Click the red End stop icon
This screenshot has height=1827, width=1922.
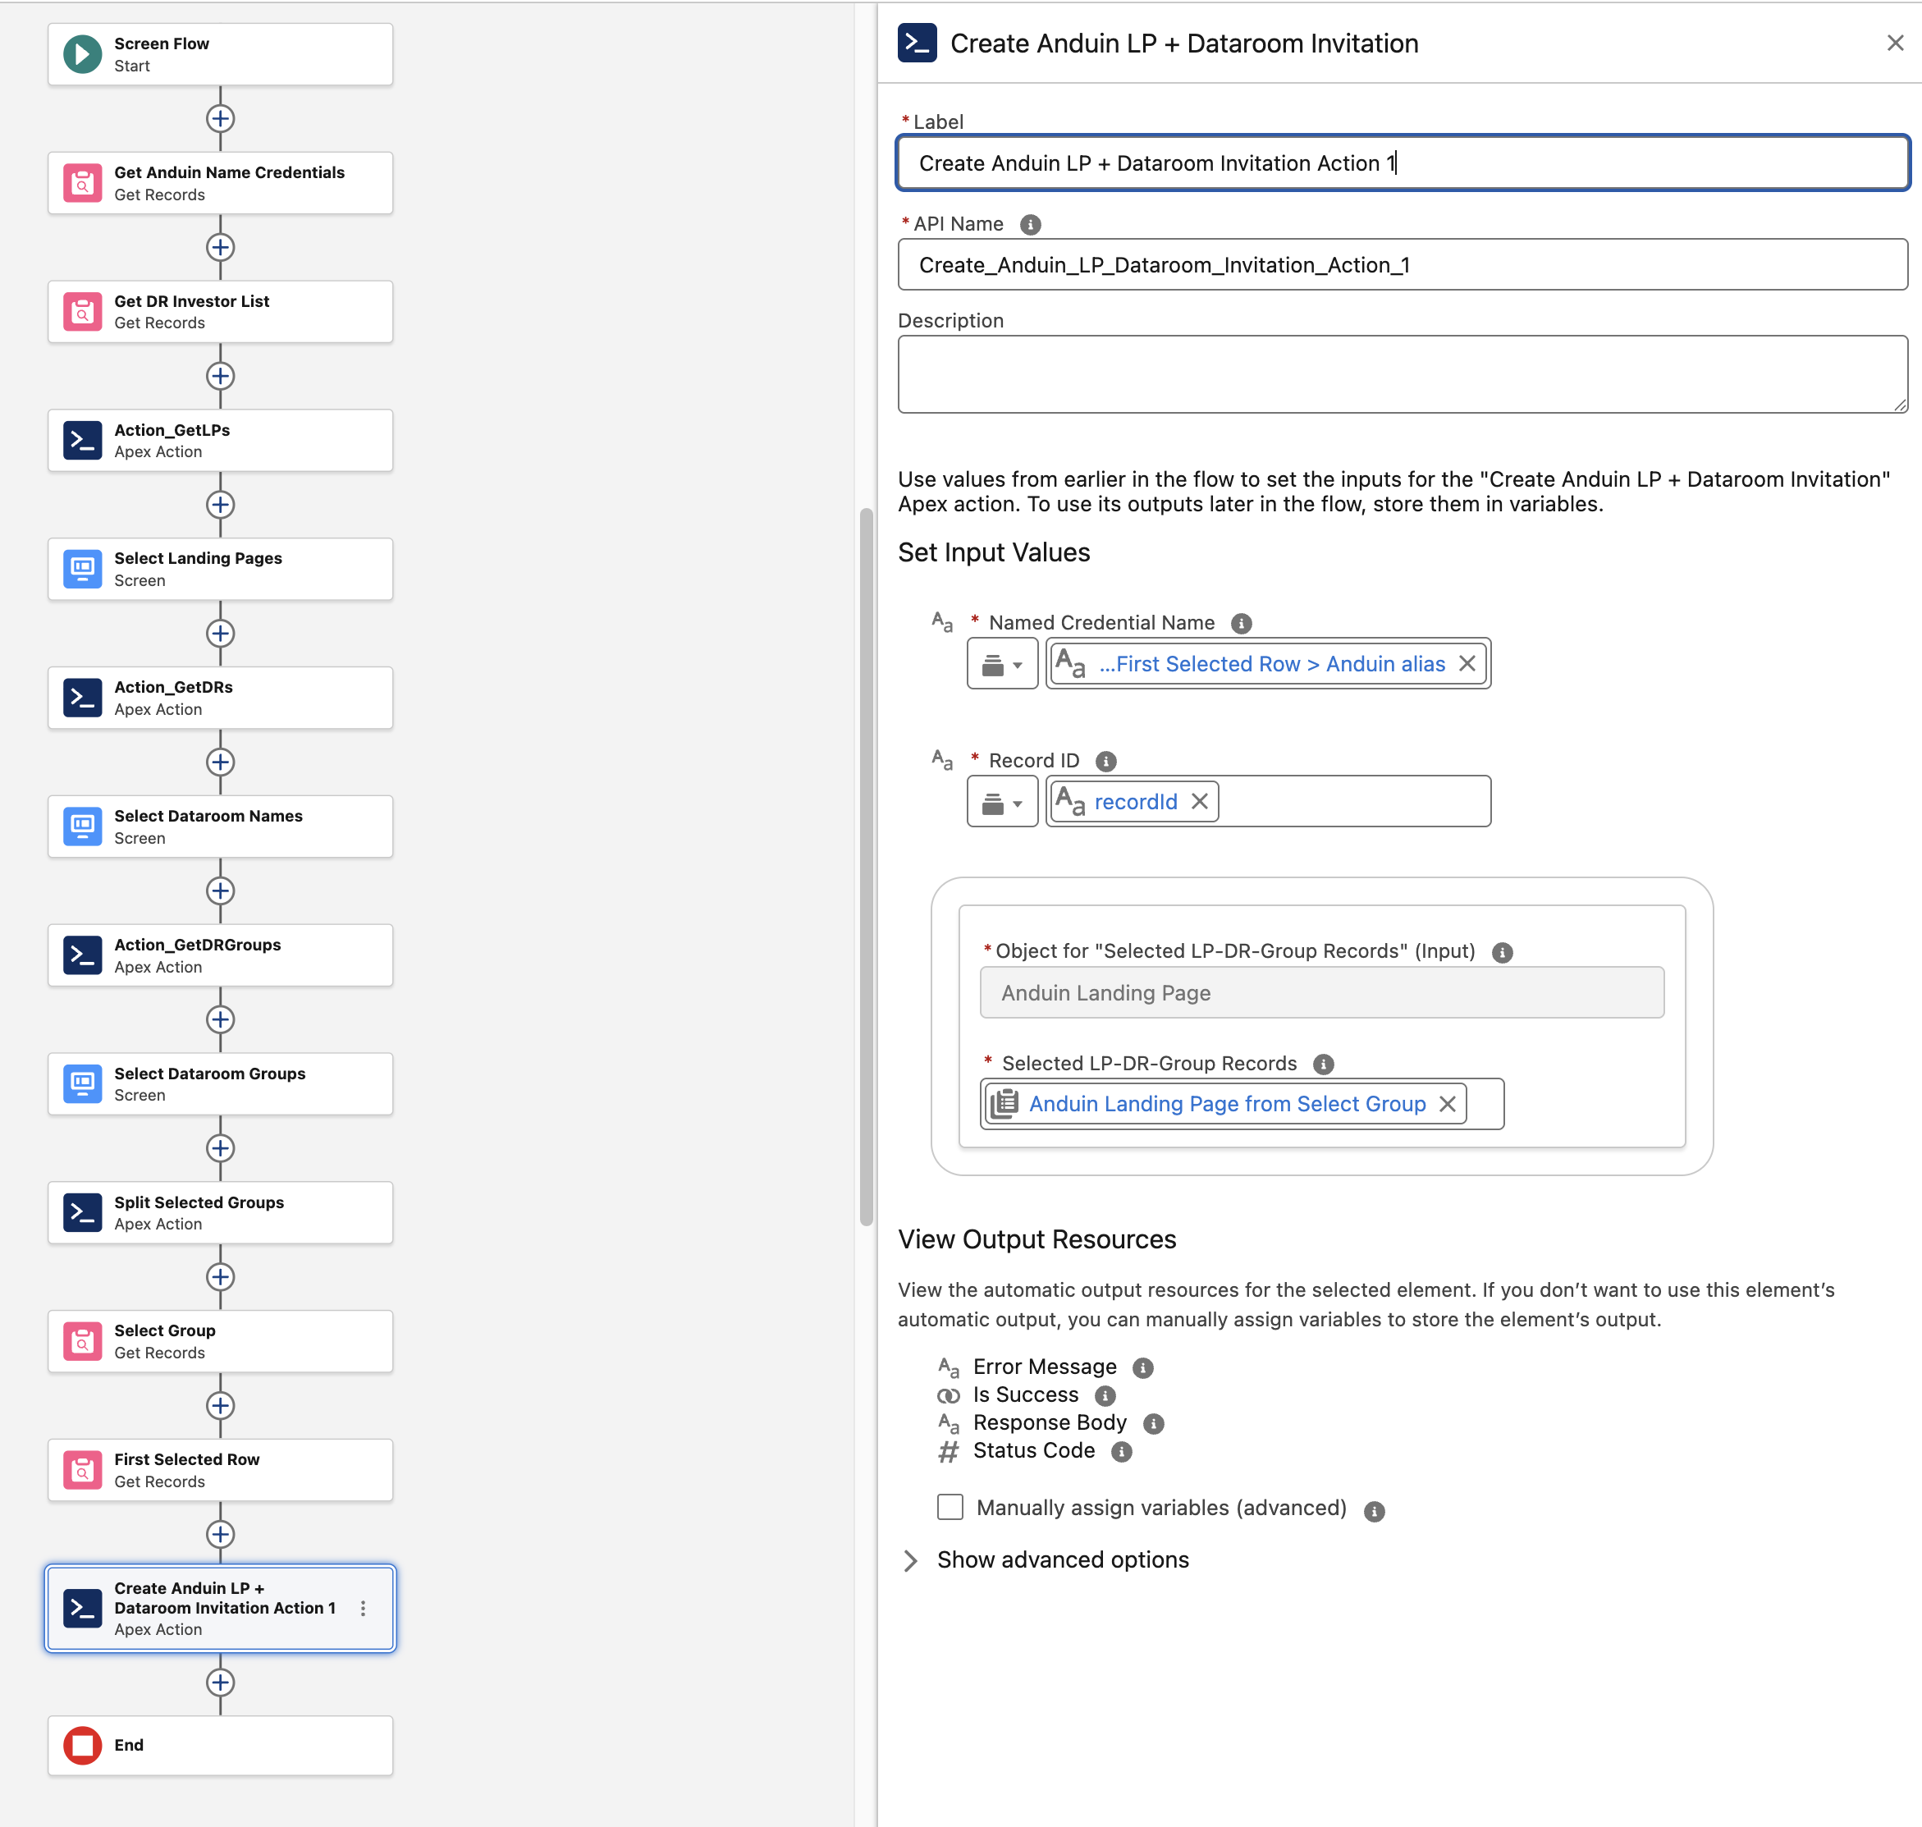point(83,1745)
